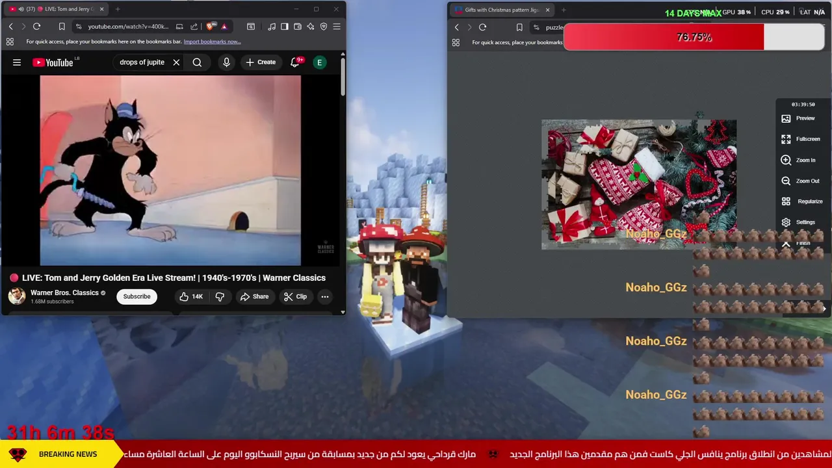Share the Tom and Jerry live stream
The height and width of the screenshot is (468, 832).
click(x=254, y=296)
